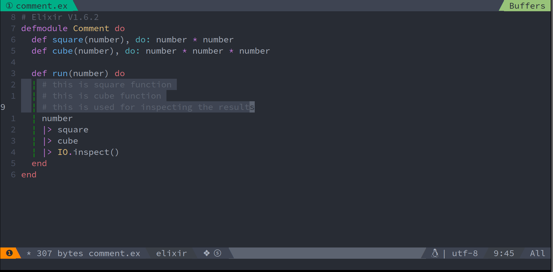Click the comment.ex filename in modeline
Screen dimensions: 553x272
pyautogui.click(x=114, y=253)
